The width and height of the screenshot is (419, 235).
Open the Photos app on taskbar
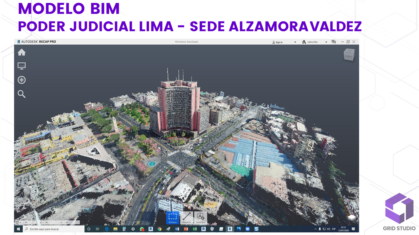(x=239, y=229)
